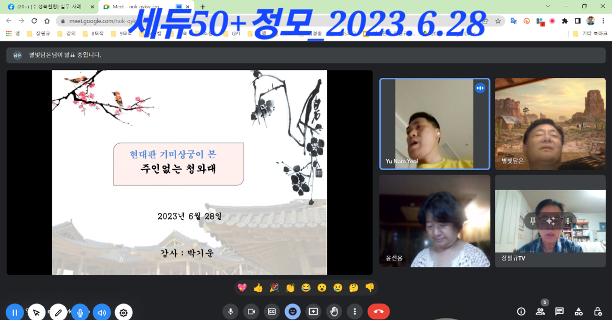The image size is (612, 320).
Task: Show the participants list
Action: pos(540,311)
